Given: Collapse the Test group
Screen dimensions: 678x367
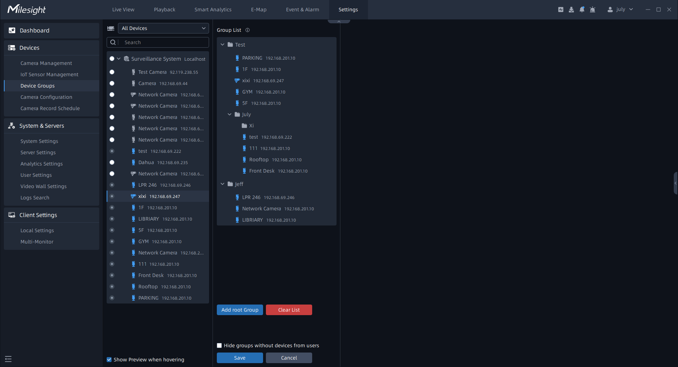Looking at the screenshot, I should click(222, 44).
